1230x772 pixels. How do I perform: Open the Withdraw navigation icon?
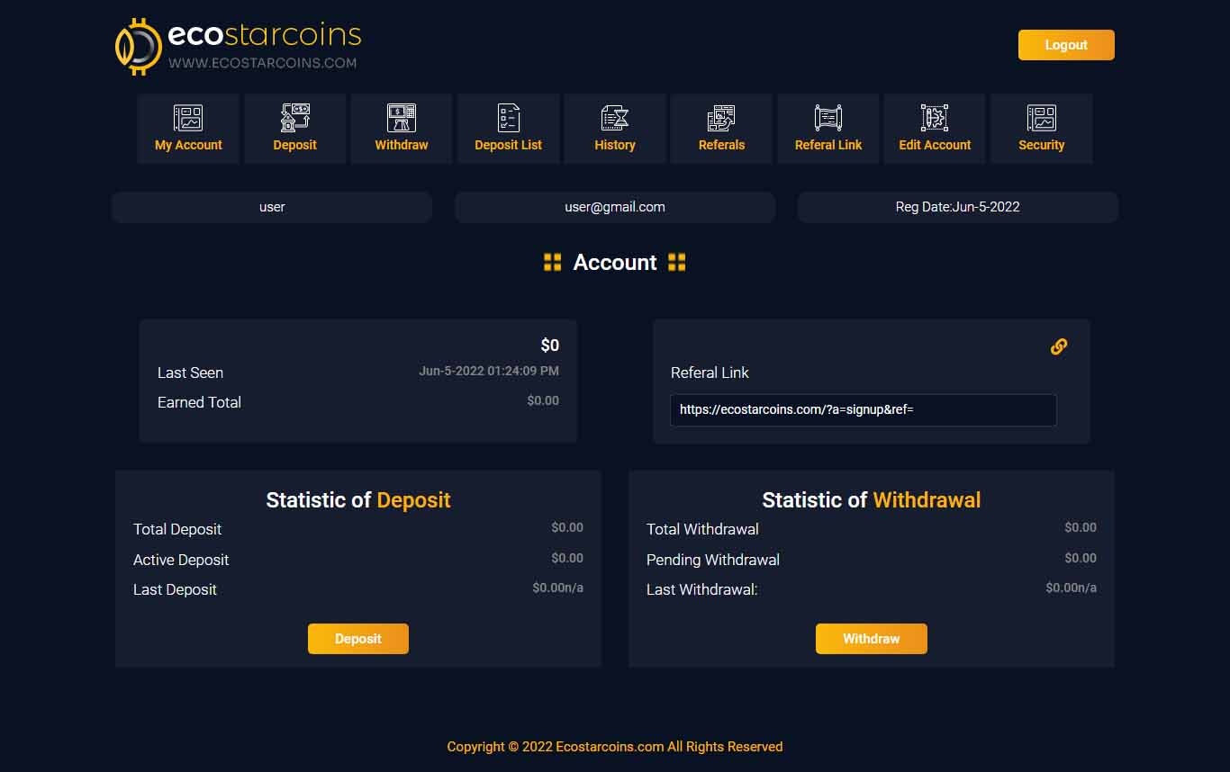(x=402, y=118)
